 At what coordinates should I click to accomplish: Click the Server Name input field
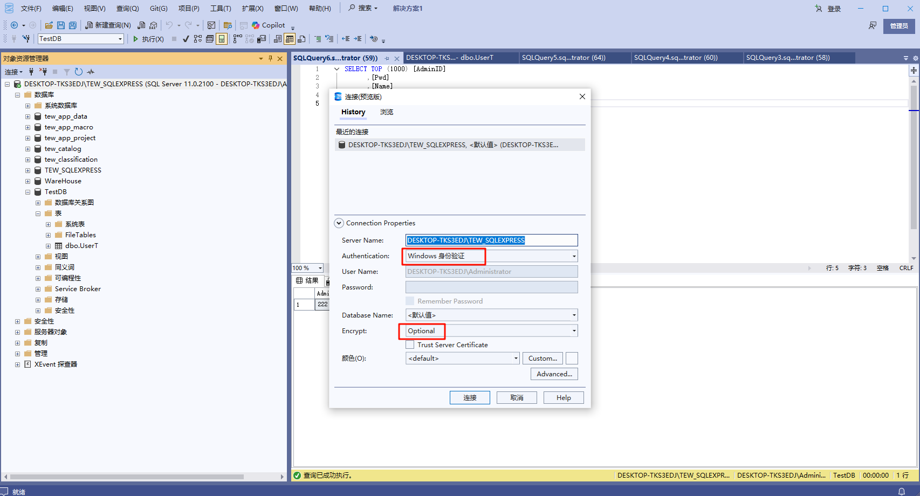(x=491, y=240)
